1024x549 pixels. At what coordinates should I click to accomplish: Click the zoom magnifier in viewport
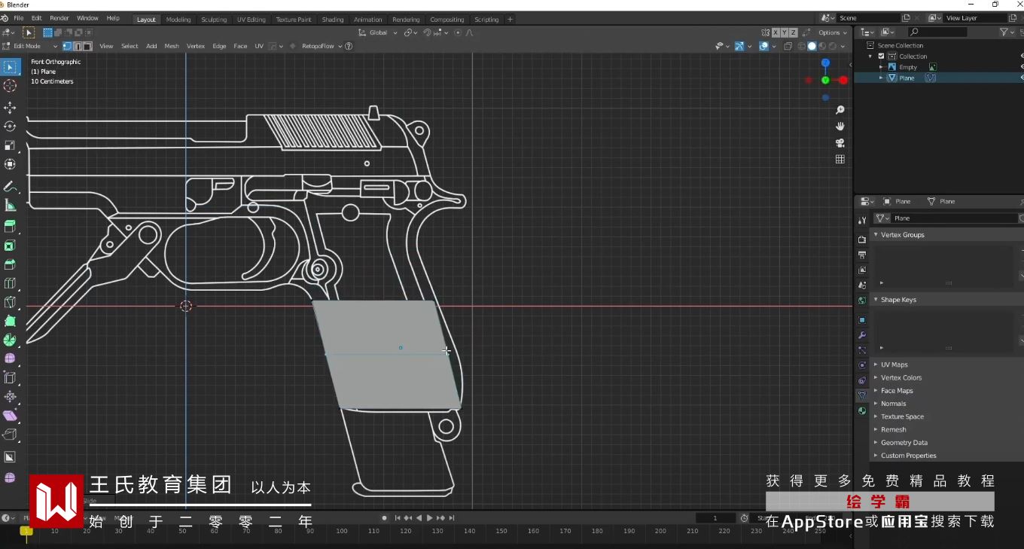click(x=840, y=110)
